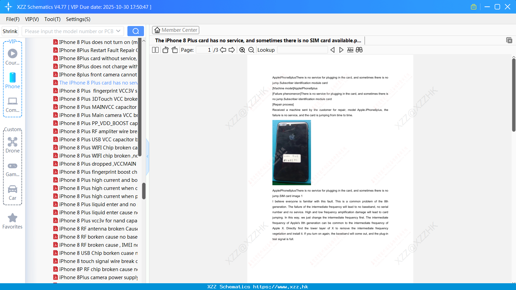Collapse the file list panel handle
This screenshot has width=516, height=290.
[x=147, y=156]
